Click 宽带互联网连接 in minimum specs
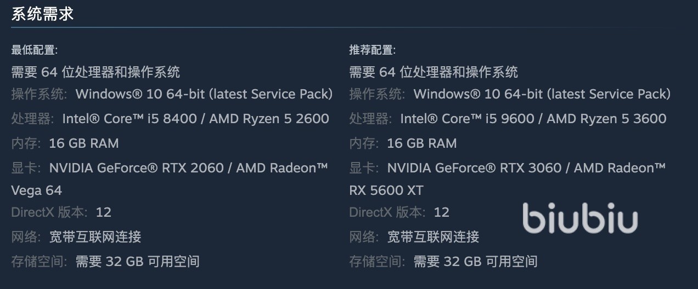 [x=95, y=236]
